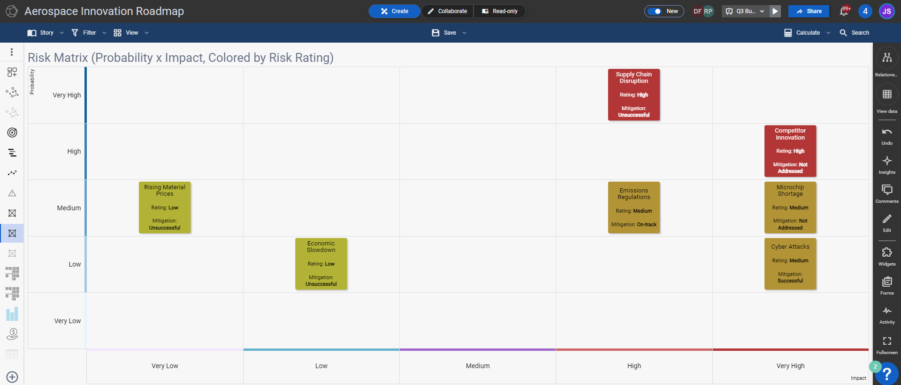This screenshot has height=385, width=901.
Task: Open the Competitor Innovation risk card
Action: point(790,151)
